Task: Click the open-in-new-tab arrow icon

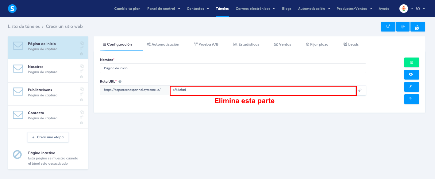Action: coord(388,27)
